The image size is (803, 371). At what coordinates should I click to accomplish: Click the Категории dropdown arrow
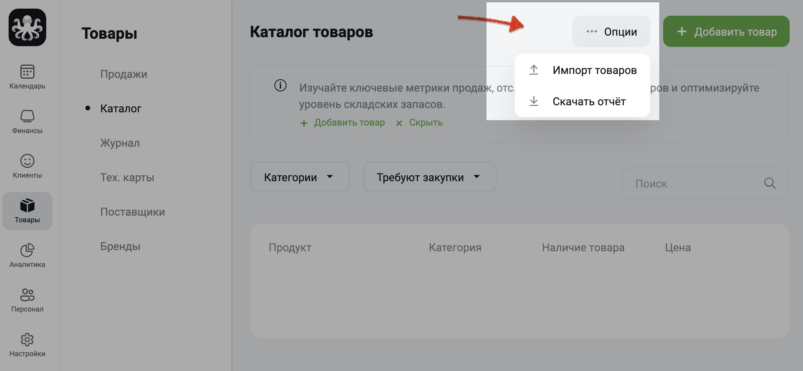pyautogui.click(x=330, y=176)
